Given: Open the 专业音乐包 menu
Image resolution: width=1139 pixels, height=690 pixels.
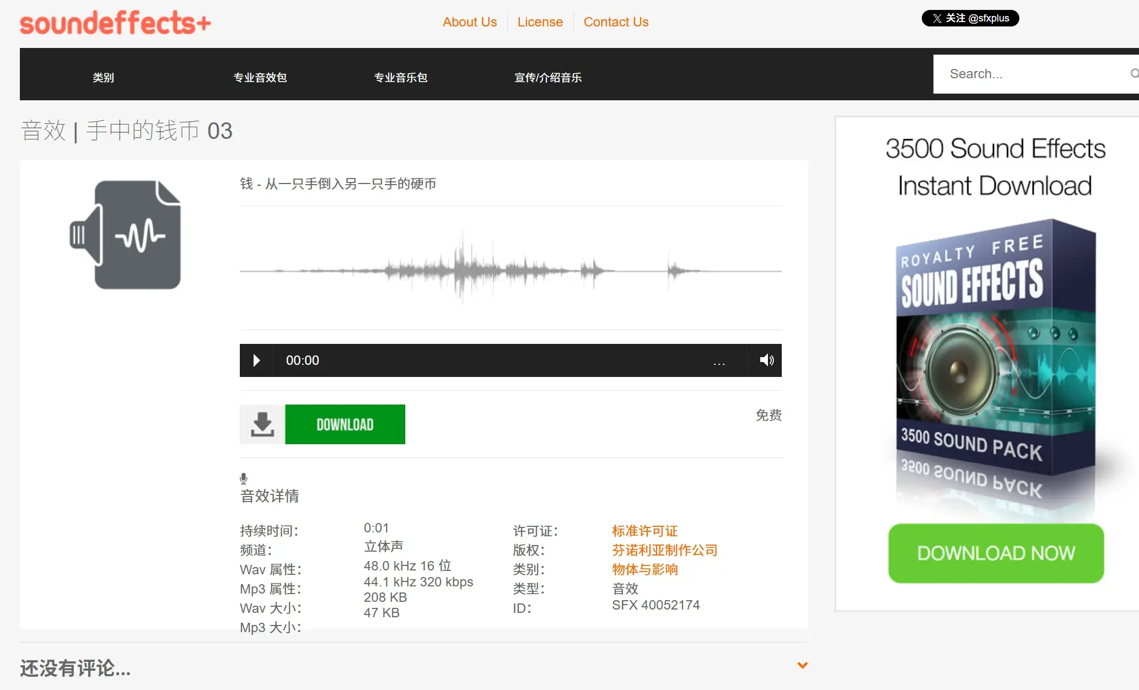Looking at the screenshot, I should coord(400,78).
